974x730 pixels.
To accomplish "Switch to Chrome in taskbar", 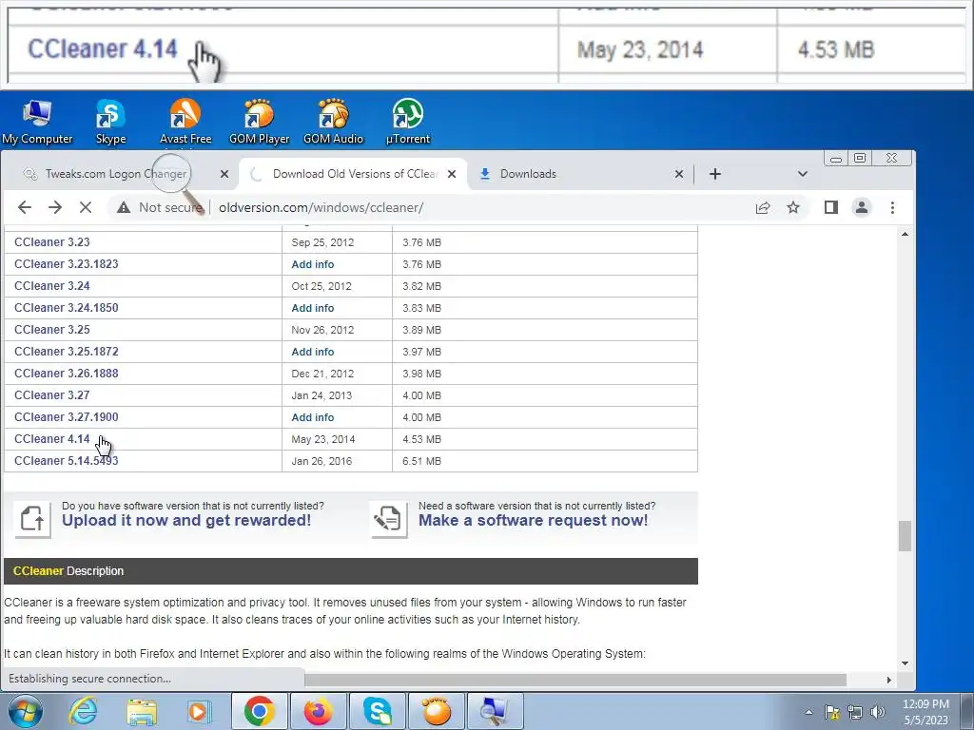I will point(260,711).
